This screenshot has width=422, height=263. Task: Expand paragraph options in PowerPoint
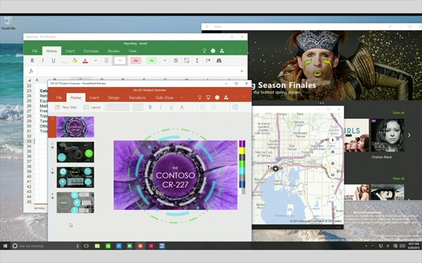224,107
